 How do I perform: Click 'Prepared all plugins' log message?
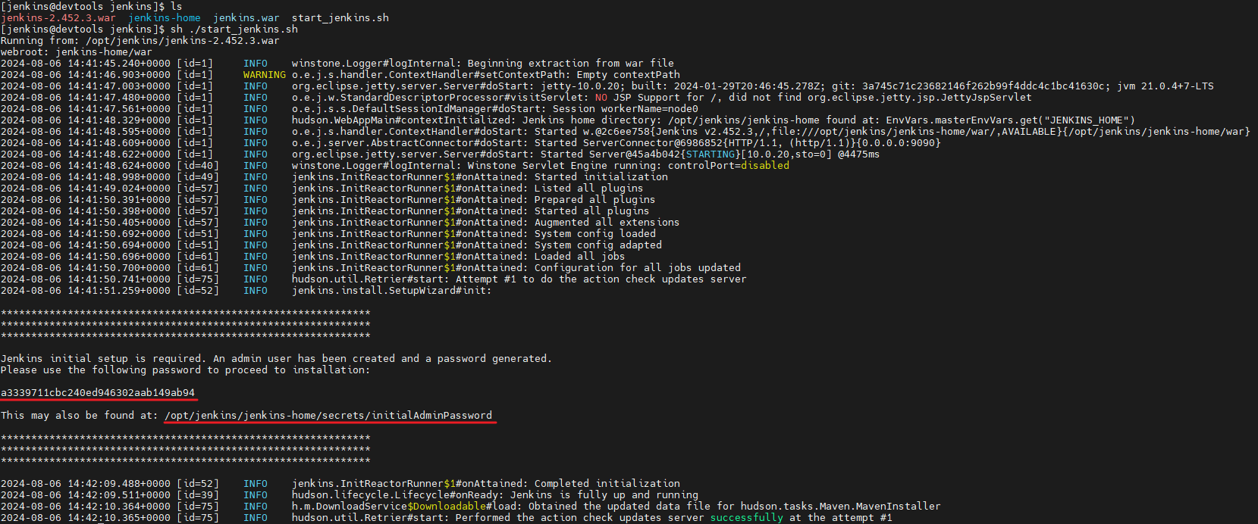point(595,199)
